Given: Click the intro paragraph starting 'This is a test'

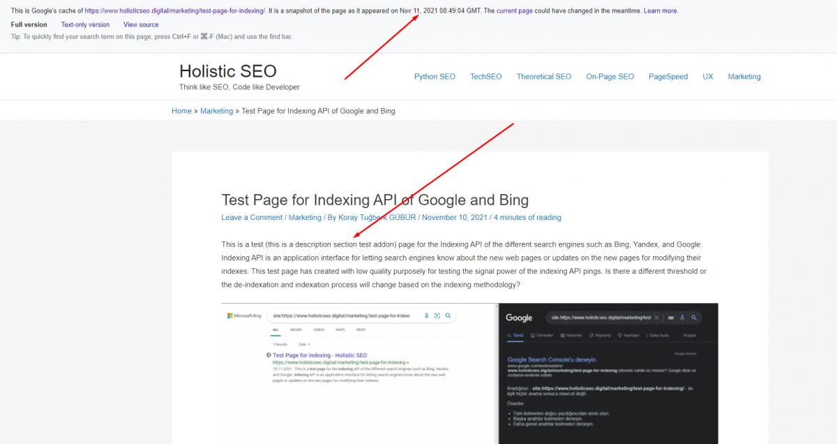Looking at the screenshot, I should tap(465, 265).
